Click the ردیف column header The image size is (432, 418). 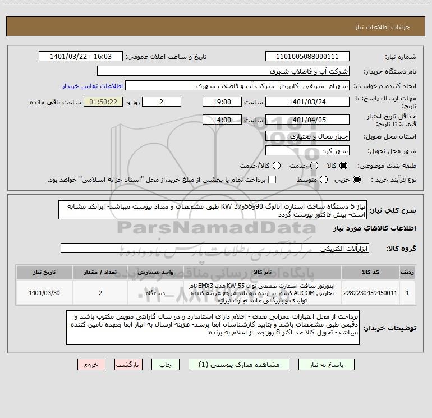(407, 272)
